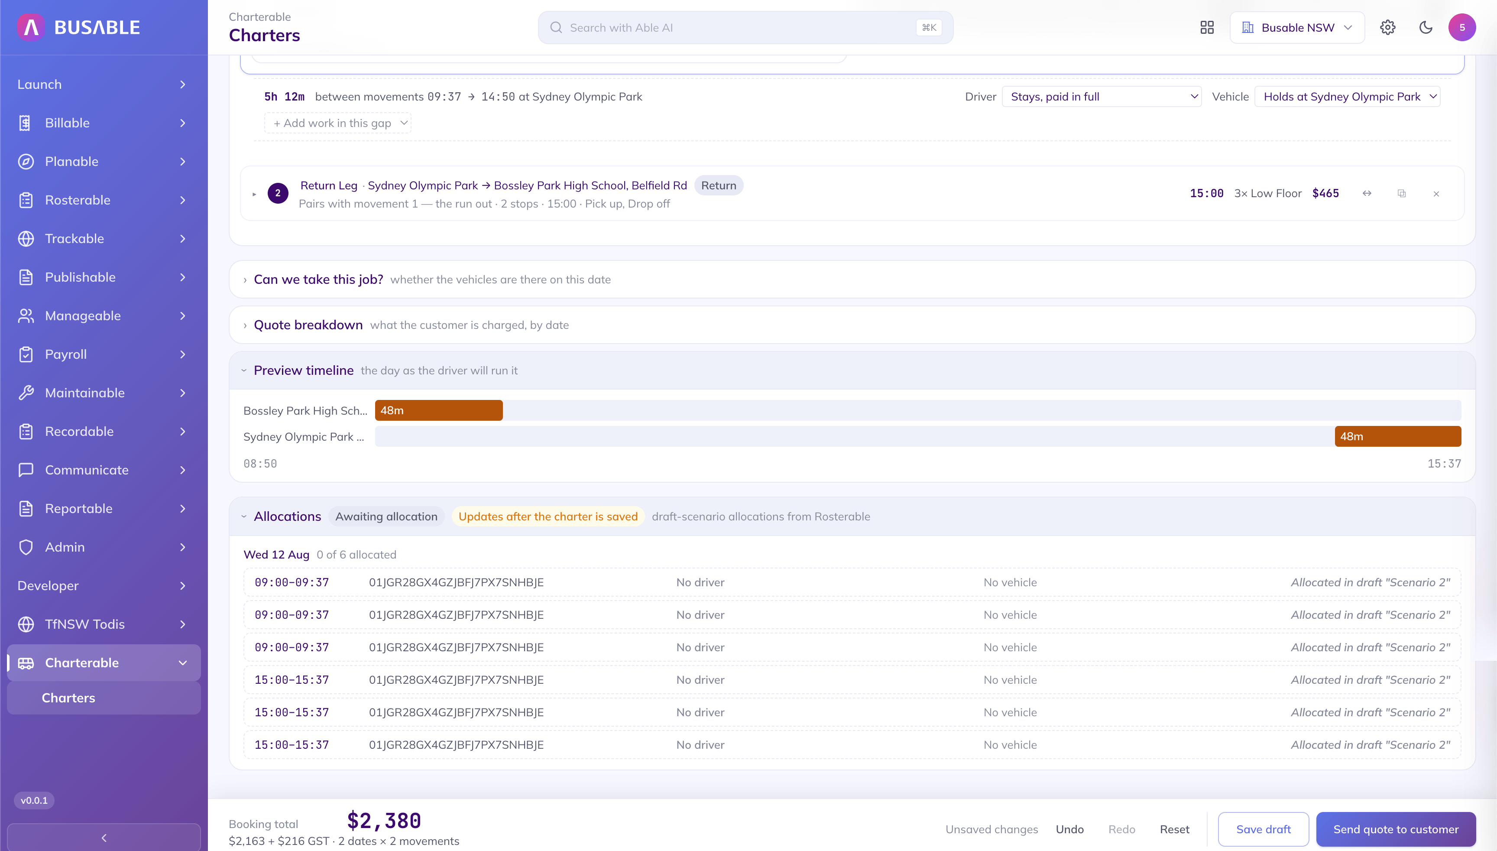Image resolution: width=1497 pixels, height=851 pixels.
Task: Open 'Add work in this gap' dropdown
Action: click(x=338, y=123)
